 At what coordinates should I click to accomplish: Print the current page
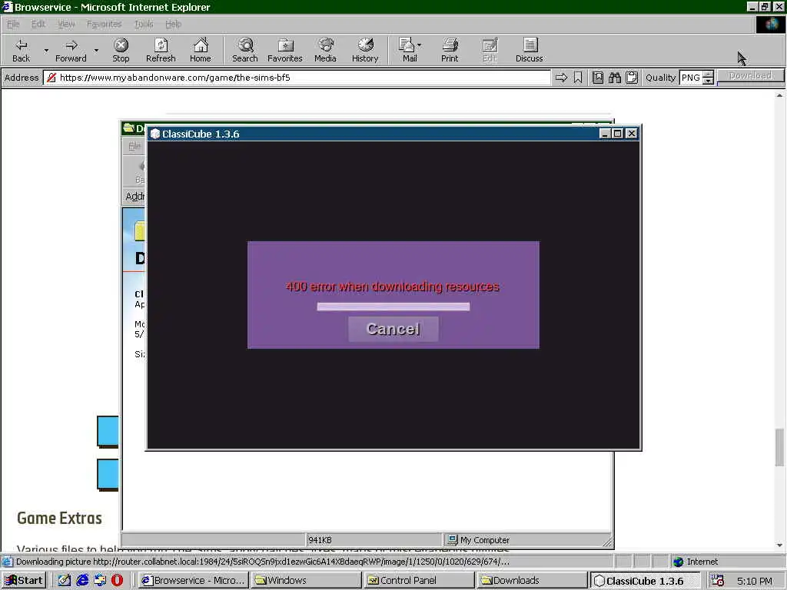pos(450,50)
